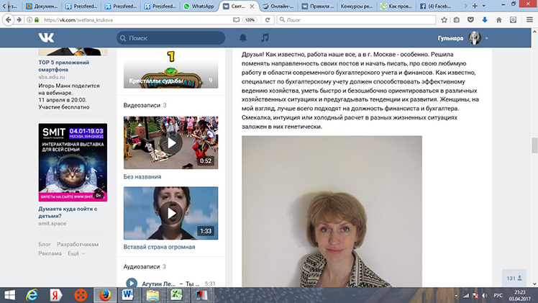This screenshot has width=538, height=303.
Task: Open Вставай страна огромная title link
Action: tap(159, 247)
